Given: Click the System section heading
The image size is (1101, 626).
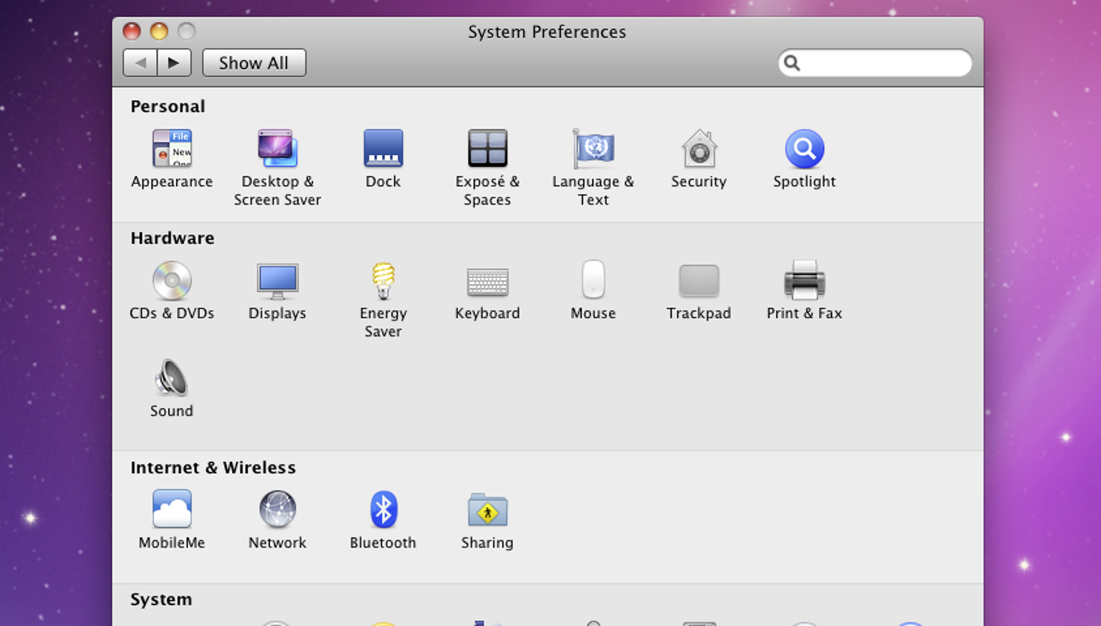Looking at the screenshot, I should [161, 599].
